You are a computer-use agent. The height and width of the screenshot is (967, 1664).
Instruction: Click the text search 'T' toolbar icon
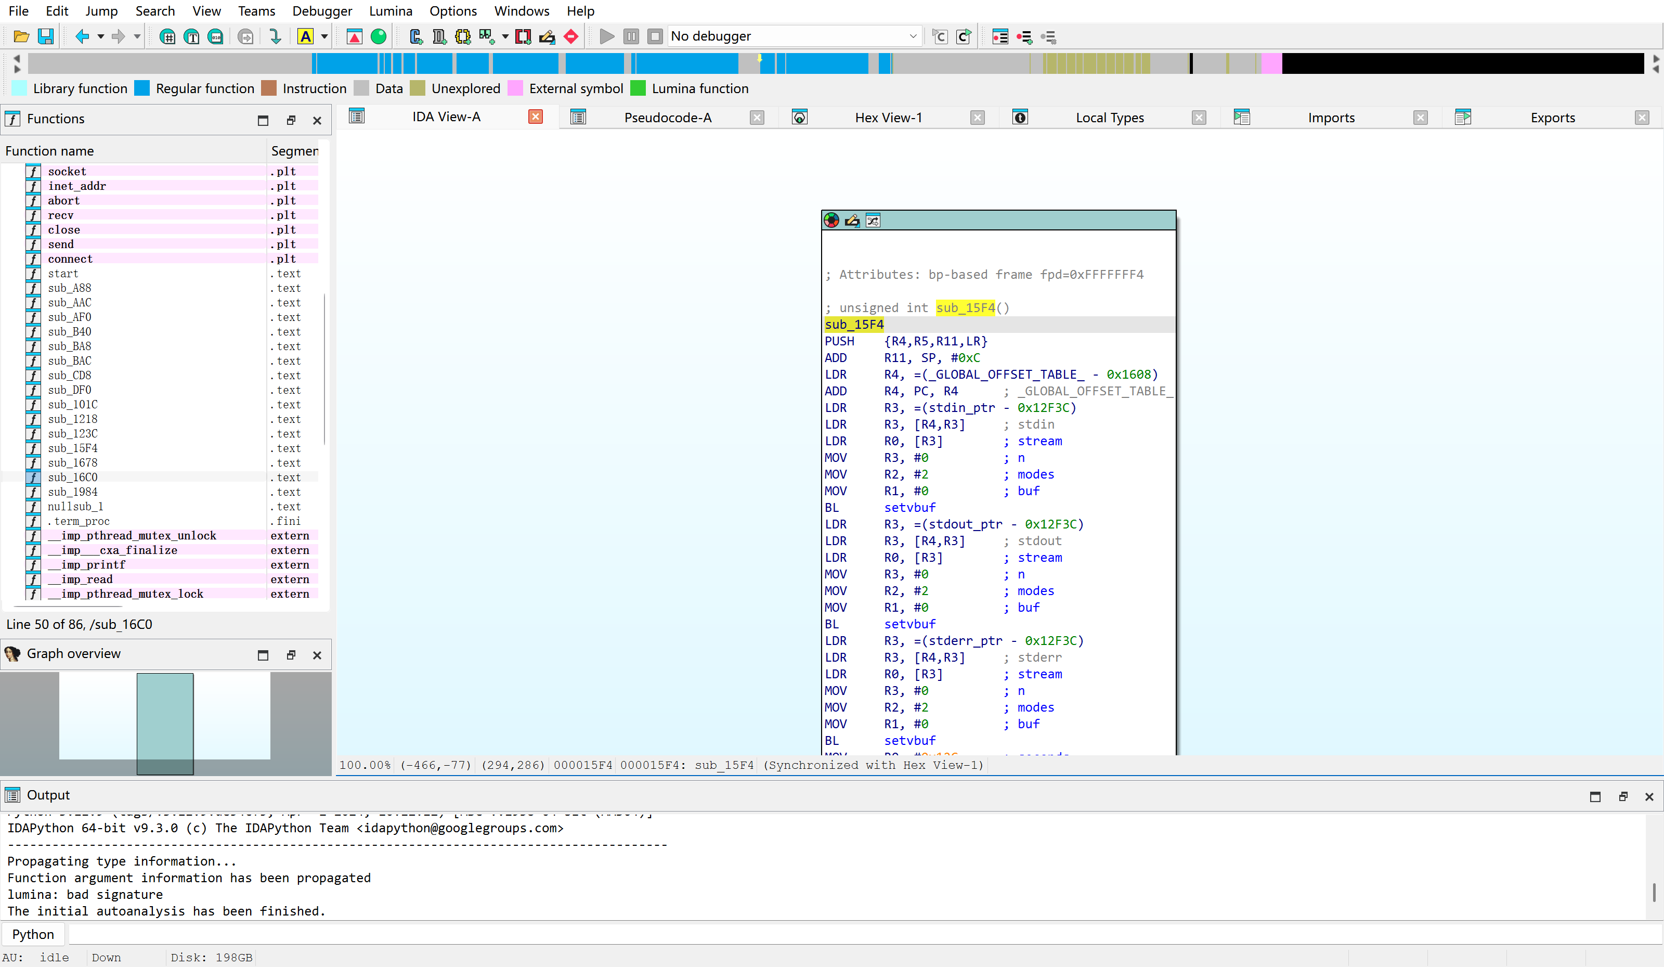pyautogui.click(x=191, y=36)
